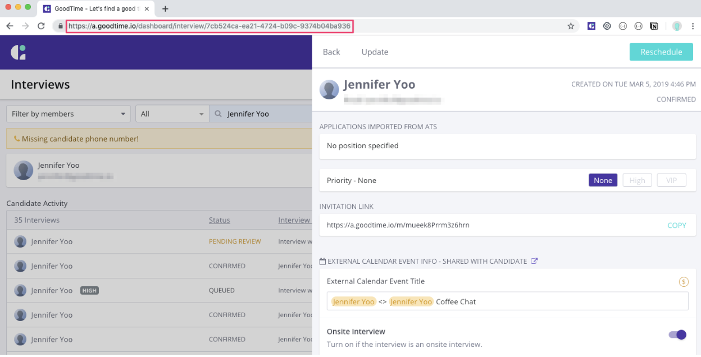Screen dimensions: 701x357
Task: Open the Notion extension icon
Action: click(654, 26)
